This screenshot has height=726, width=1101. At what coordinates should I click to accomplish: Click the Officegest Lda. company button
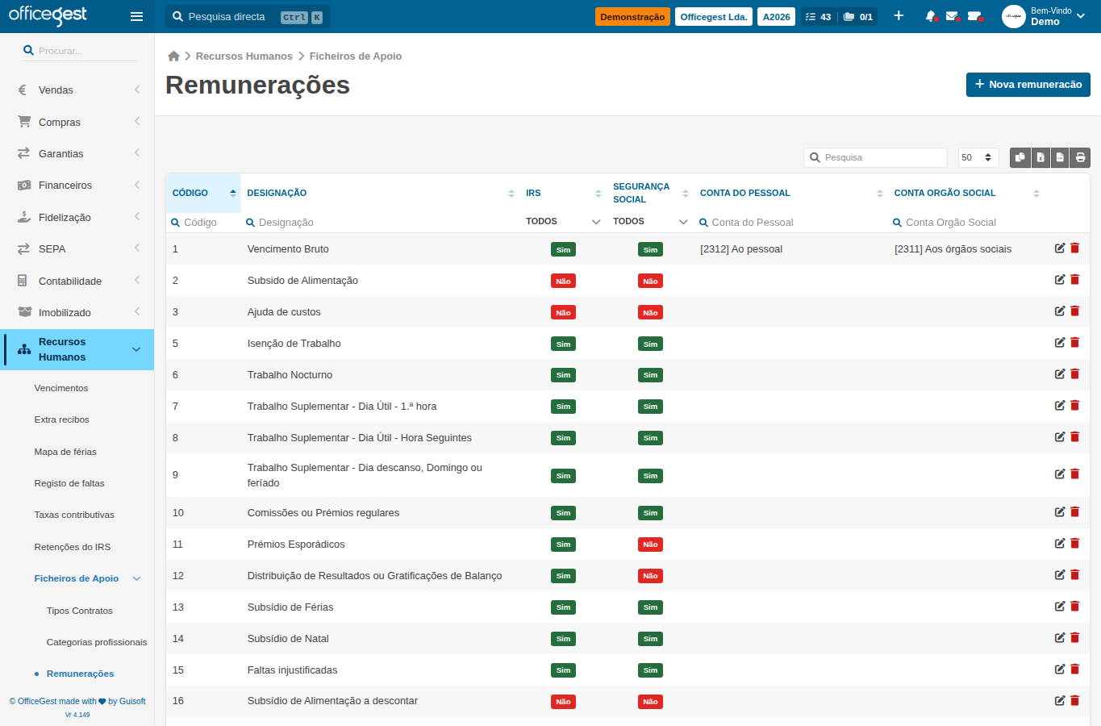point(714,16)
